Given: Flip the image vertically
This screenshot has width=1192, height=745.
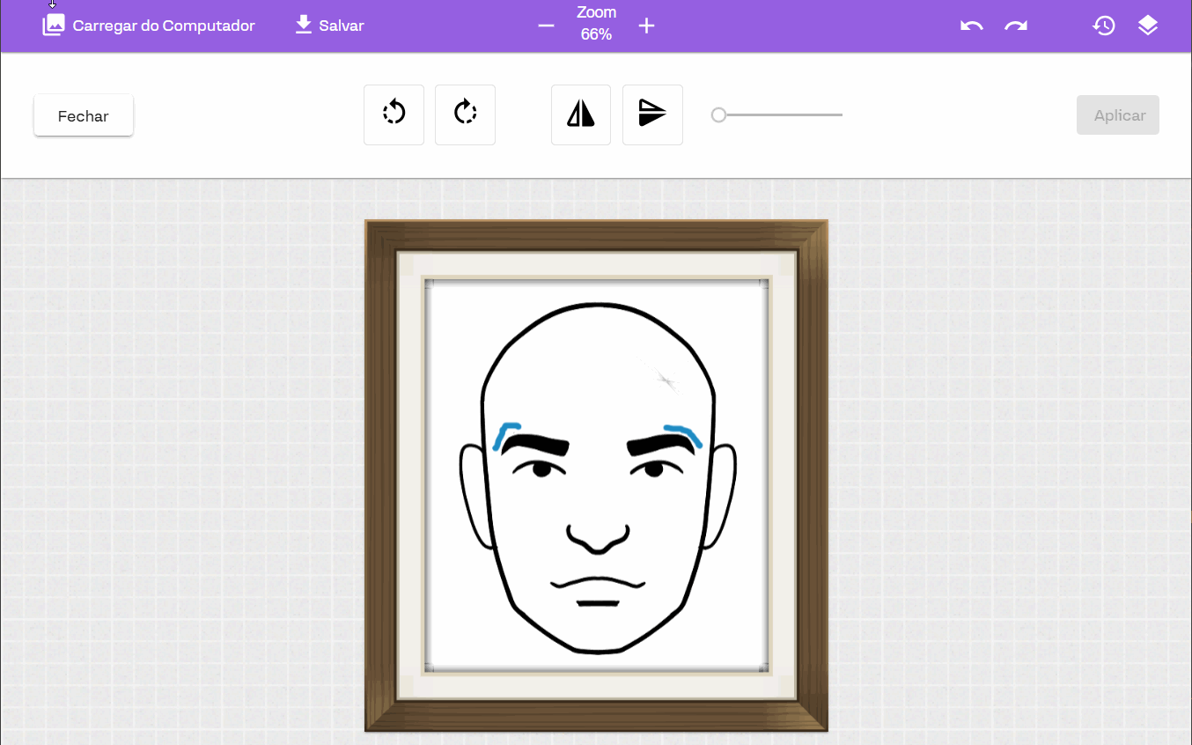Looking at the screenshot, I should point(652,114).
